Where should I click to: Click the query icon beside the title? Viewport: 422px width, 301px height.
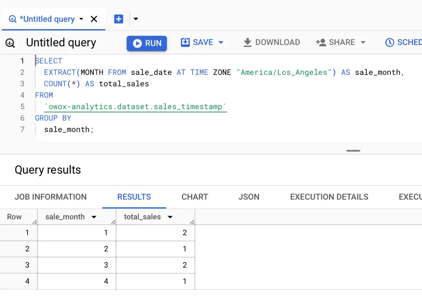coord(10,43)
